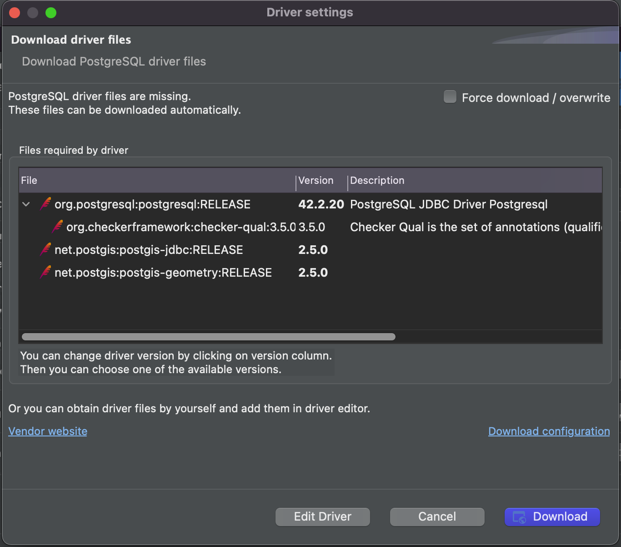Click feather icon beside postgis-jdbc entry
621x547 pixels.
(45, 249)
